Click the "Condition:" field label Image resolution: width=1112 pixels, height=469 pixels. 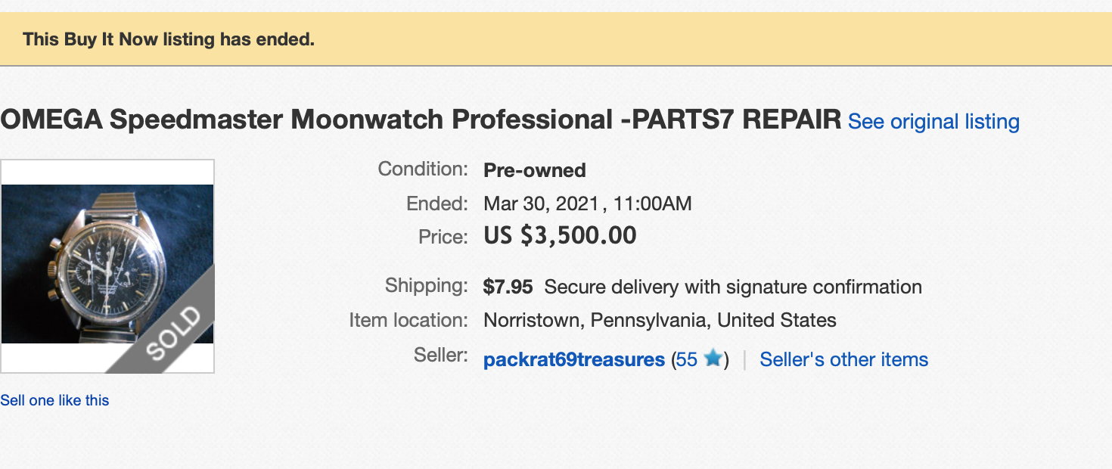(423, 169)
